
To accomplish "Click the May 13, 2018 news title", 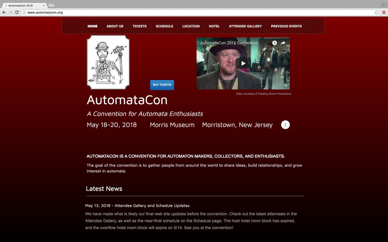I will point(137,206).
